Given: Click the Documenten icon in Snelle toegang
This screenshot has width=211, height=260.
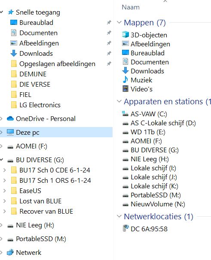Looking at the screenshot, I should (14, 33).
